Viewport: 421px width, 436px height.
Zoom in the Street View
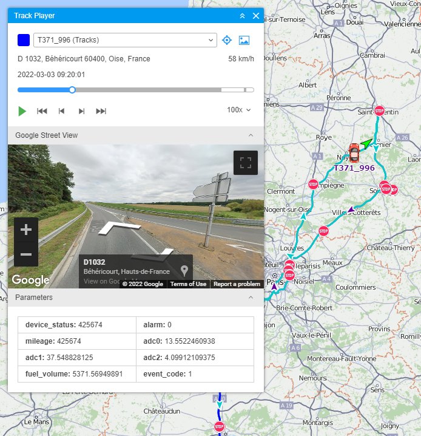click(26, 230)
